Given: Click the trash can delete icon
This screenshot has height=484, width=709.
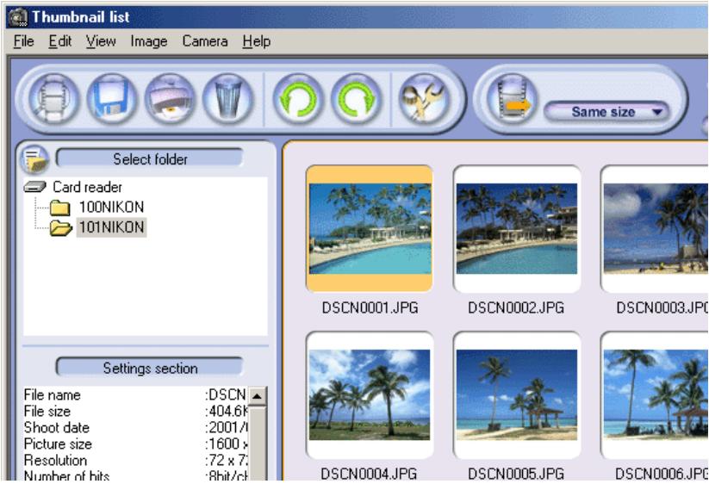Looking at the screenshot, I should tap(227, 98).
